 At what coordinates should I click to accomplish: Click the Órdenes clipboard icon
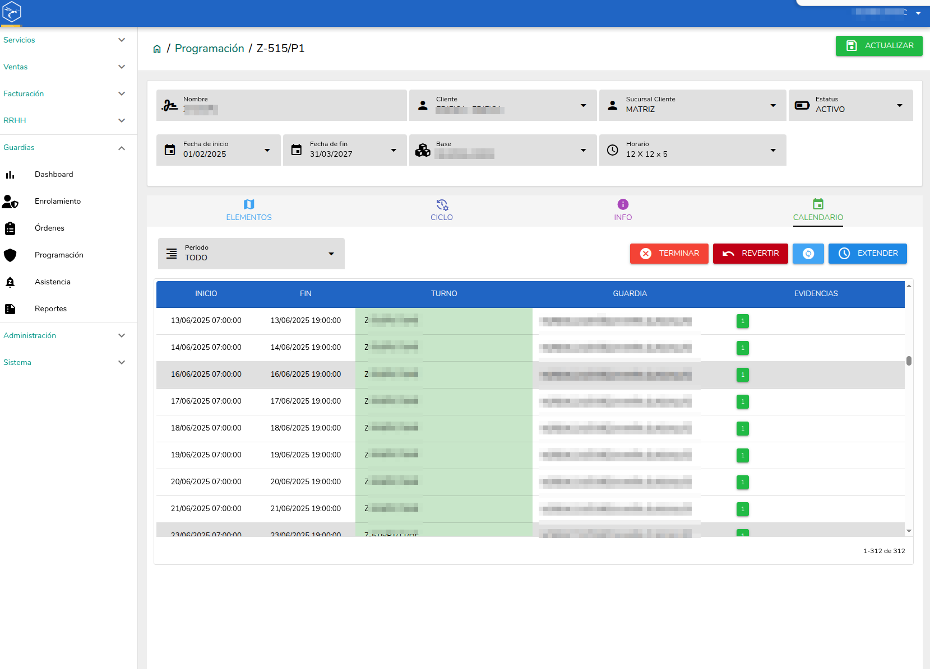click(x=10, y=228)
